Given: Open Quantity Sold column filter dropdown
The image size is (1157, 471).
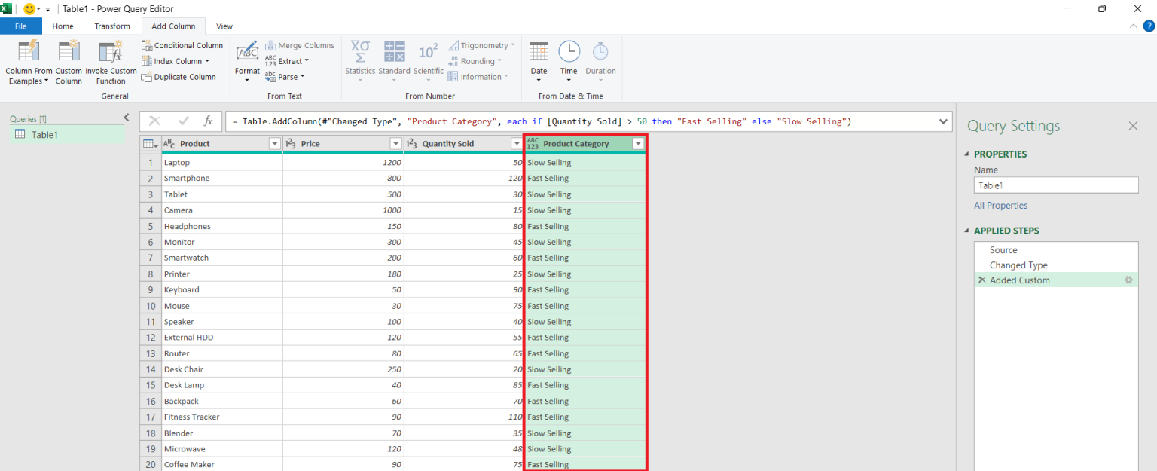Looking at the screenshot, I should [x=516, y=144].
